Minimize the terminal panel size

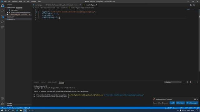(194, 82)
